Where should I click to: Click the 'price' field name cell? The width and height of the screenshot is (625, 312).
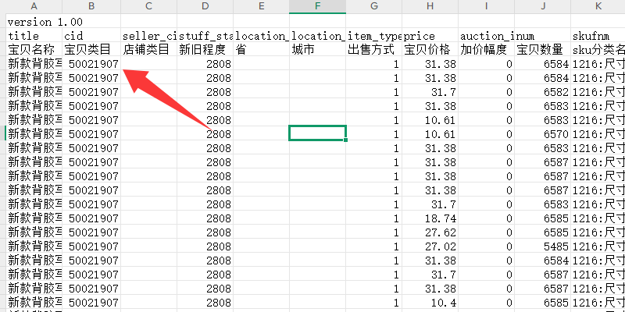click(x=430, y=36)
